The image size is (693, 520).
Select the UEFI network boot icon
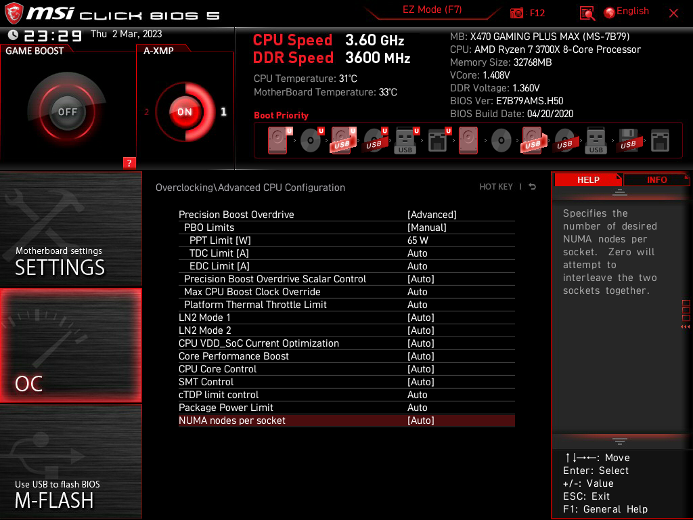point(439,141)
